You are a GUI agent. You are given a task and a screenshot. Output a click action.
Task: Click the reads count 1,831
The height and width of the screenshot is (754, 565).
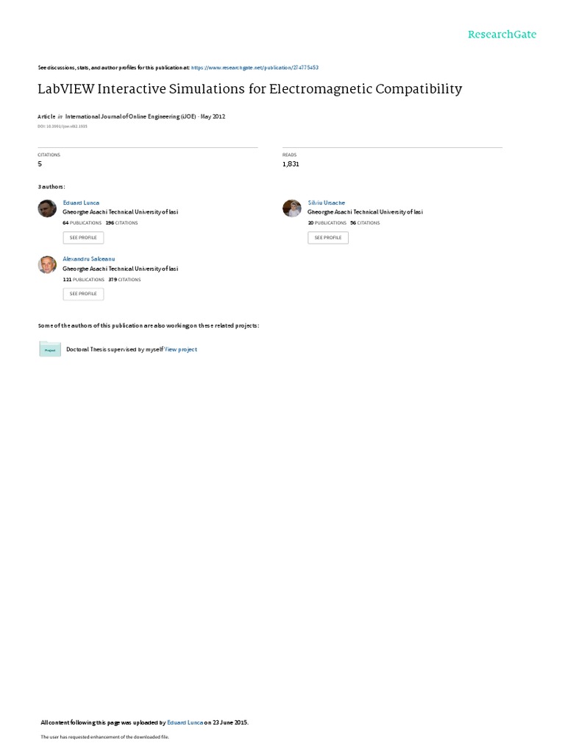(x=291, y=164)
